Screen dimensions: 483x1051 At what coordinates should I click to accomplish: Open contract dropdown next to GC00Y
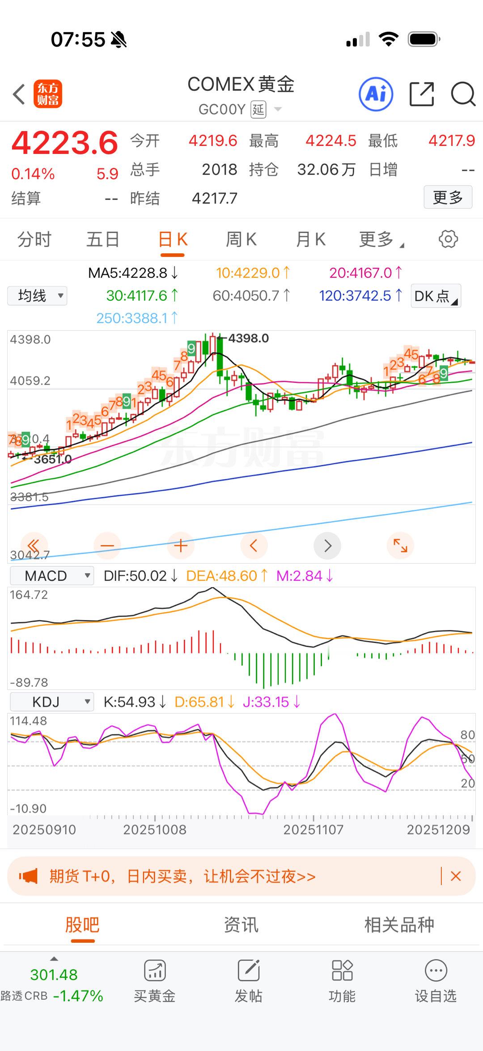pos(278,109)
